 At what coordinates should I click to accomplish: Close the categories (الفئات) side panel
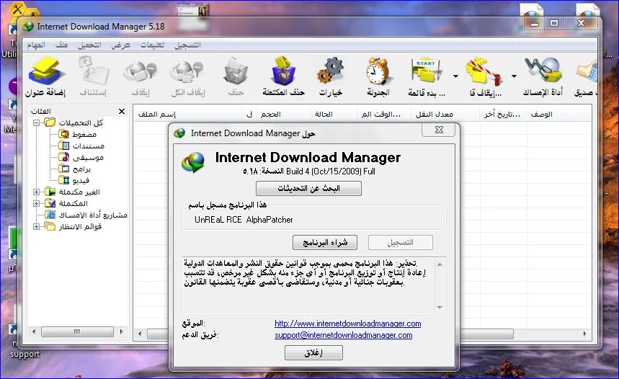pos(122,112)
